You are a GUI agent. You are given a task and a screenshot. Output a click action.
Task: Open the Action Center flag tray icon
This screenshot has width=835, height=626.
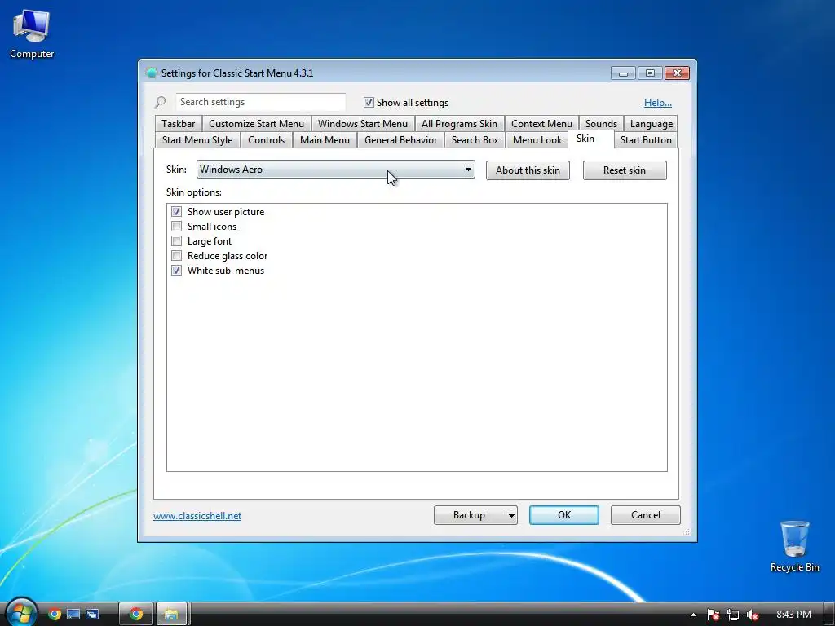coord(714,615)
